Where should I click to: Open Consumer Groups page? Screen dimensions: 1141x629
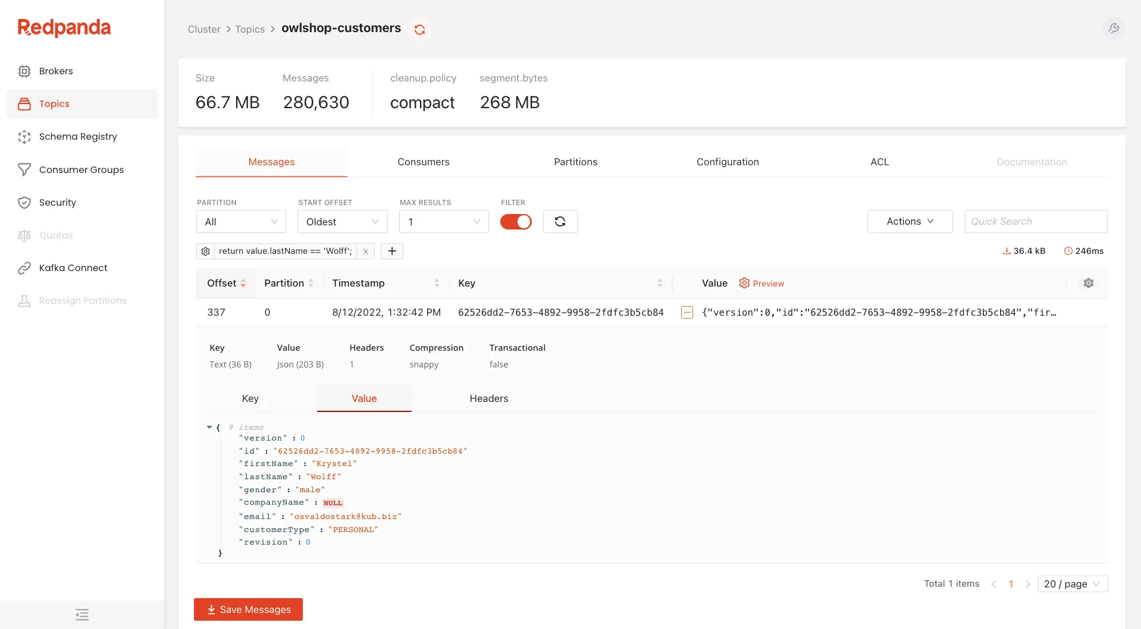[x=80, y=169]
